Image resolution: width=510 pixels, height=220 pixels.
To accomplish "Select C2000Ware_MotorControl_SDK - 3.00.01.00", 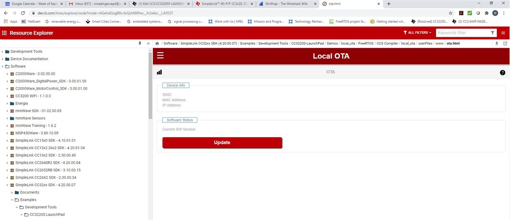I will click(x=51, y=89).
